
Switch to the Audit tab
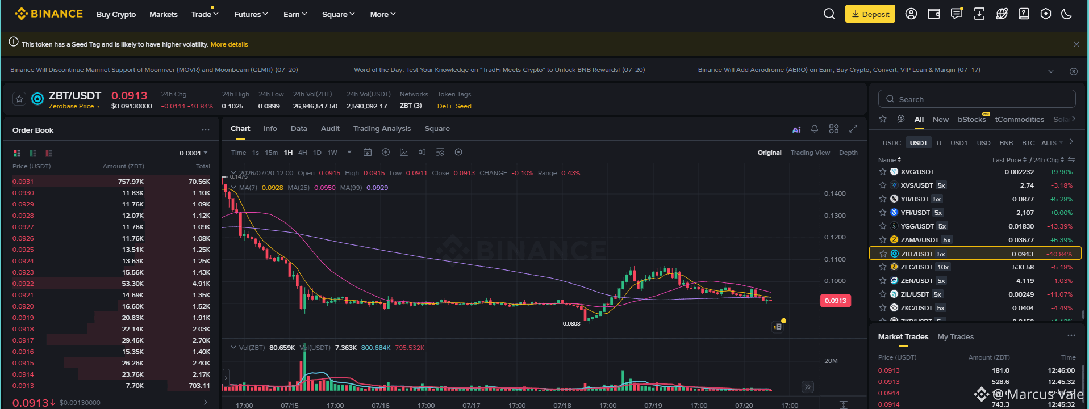pos(330,129)
